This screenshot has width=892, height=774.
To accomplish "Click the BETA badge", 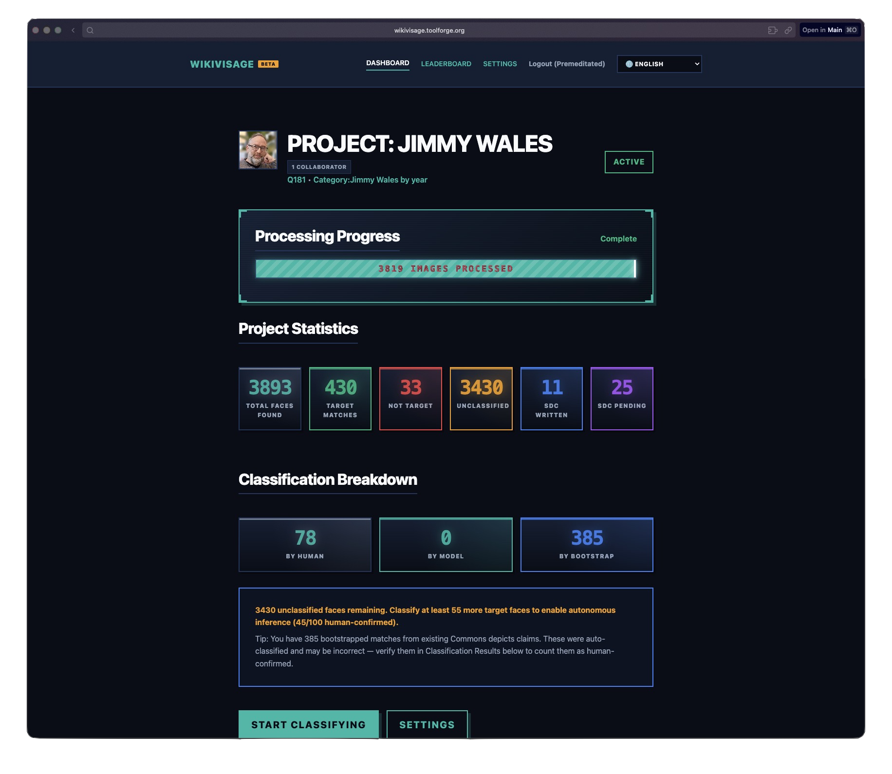I will [268, 64].
